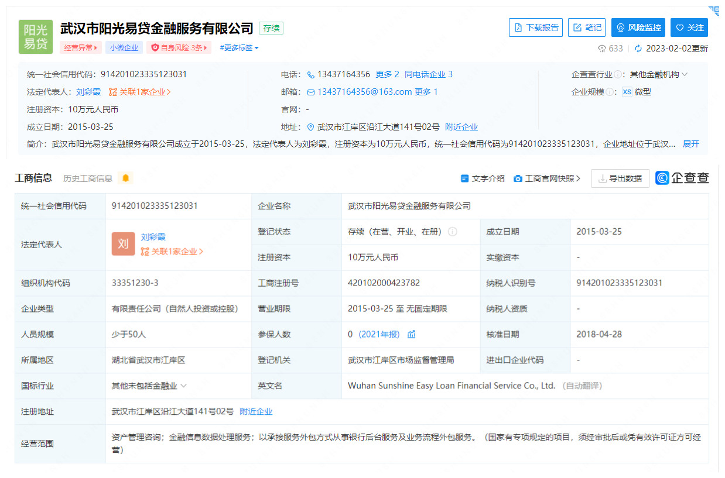The height and width of the screenshot is (478, 725).
Task: Click organization code 33351230-3
Action: [135, 283]
